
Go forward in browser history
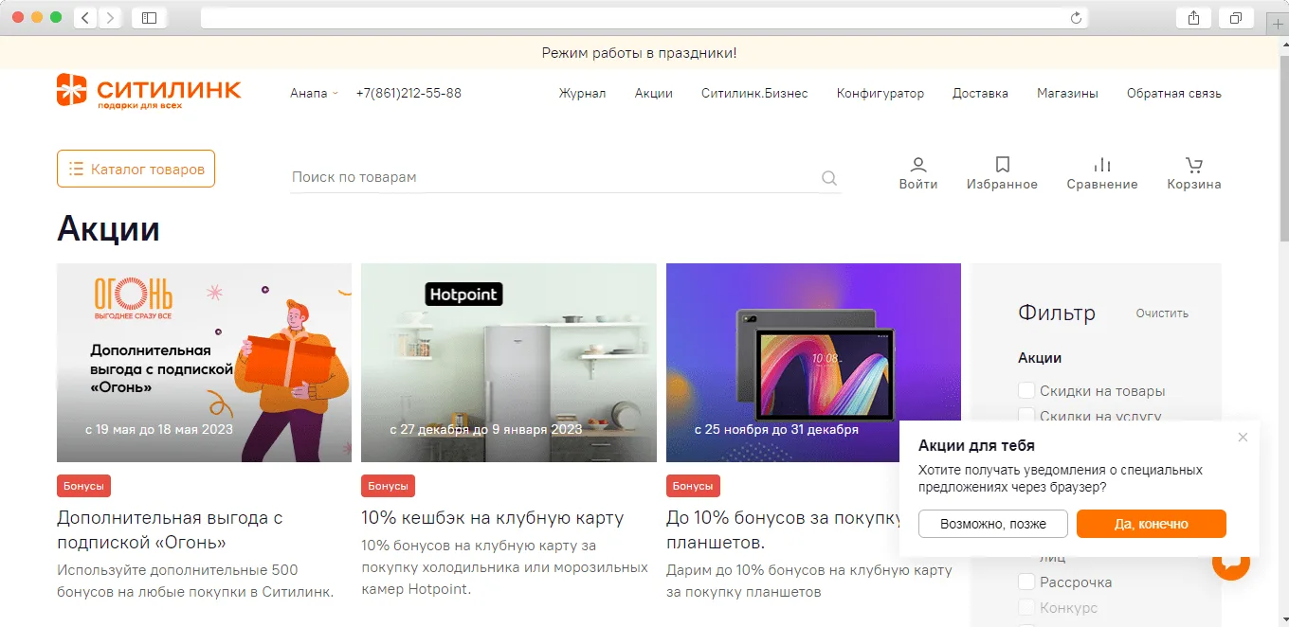[110, 18]
